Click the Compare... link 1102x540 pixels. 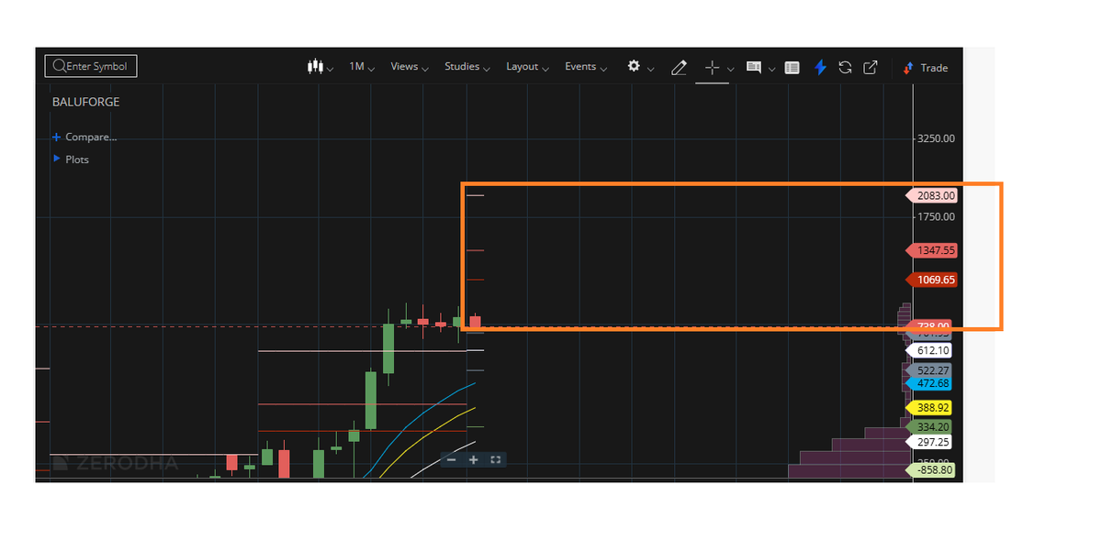pos(84,138)
